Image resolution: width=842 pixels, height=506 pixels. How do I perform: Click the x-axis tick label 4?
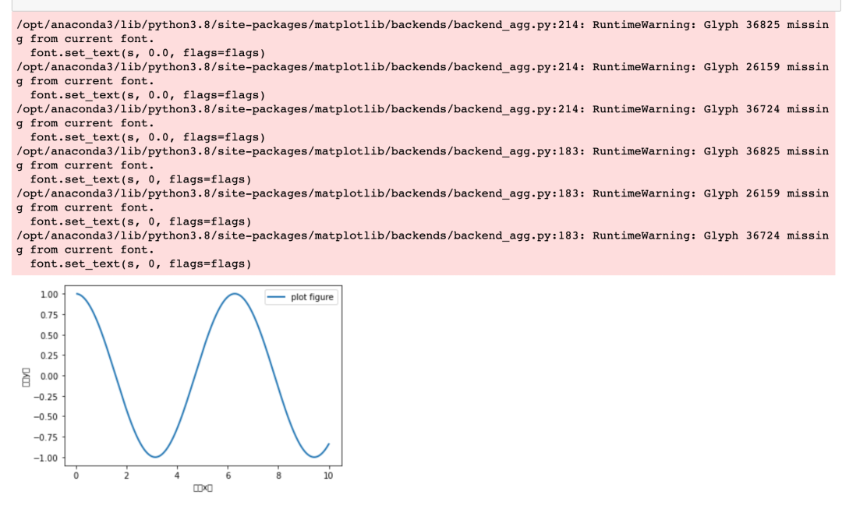177,476
